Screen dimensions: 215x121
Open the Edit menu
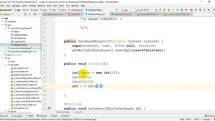coord(2,6)
